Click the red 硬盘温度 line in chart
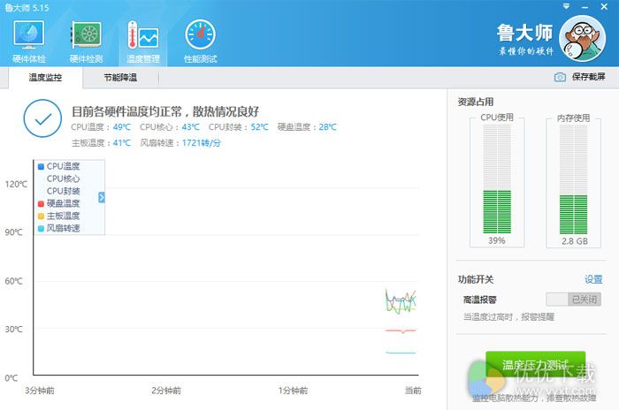Viewport: 619px width, 410px height. [x=401, y=330]
